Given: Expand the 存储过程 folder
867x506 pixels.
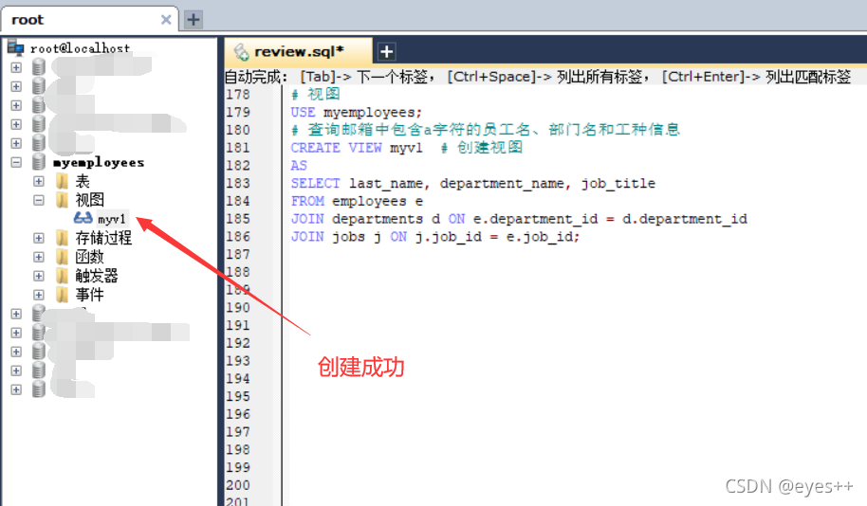Looking at the screenshot, I should tap(39, 238).
